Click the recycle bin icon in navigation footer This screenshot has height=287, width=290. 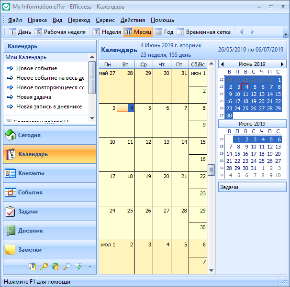coord(78,266)
